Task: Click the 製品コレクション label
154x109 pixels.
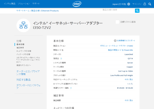Action: pyautogui.click(x=59, y=46)
